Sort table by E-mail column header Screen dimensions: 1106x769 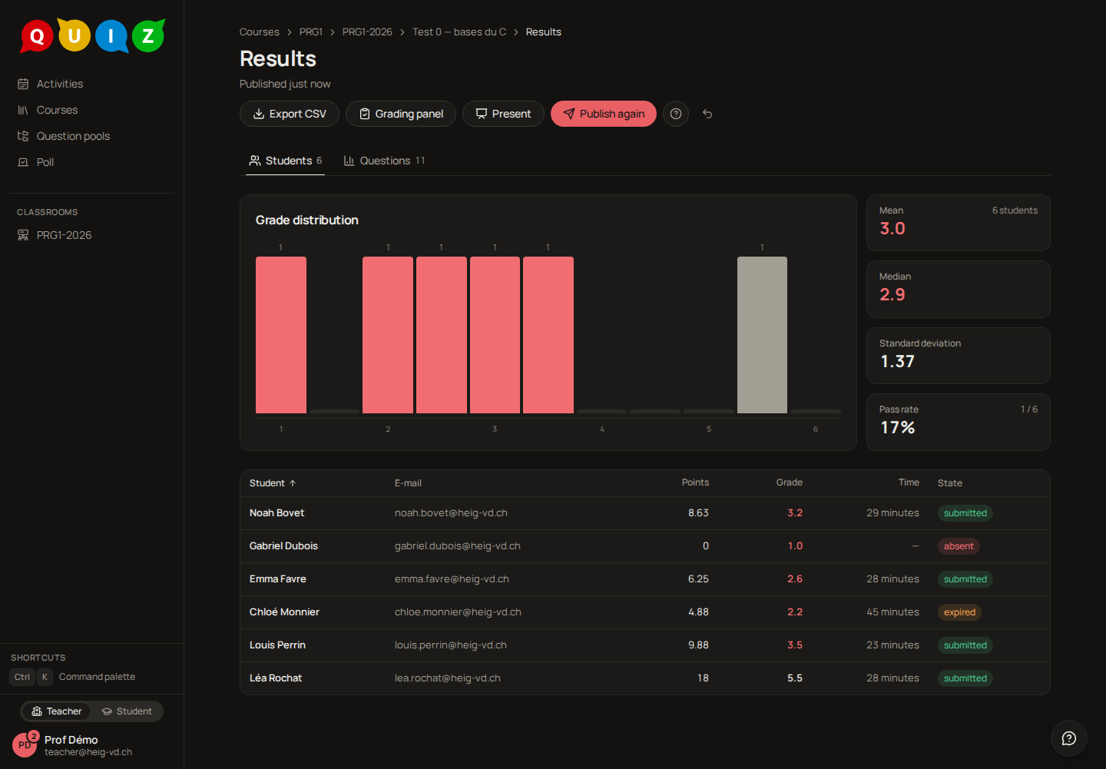(x=408, y=483)
